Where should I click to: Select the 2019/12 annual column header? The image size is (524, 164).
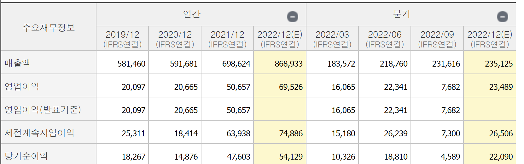pyautogui.click(x=122, y=39)
